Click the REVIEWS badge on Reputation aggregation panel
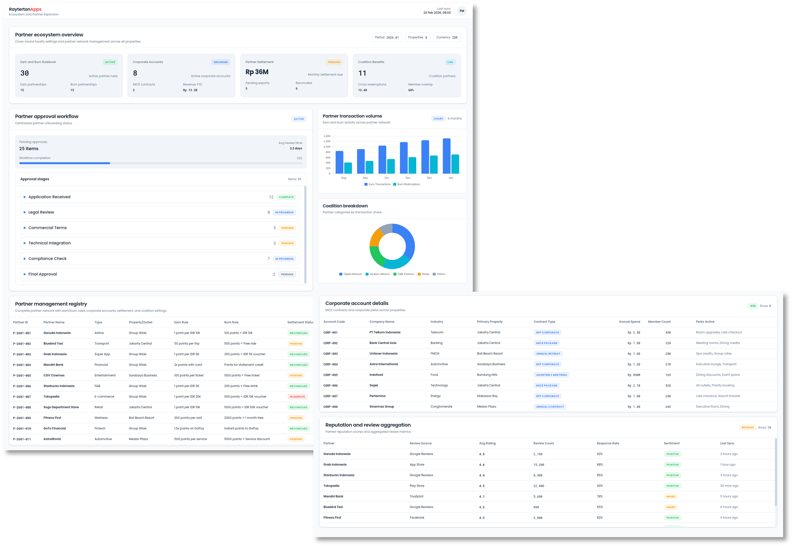This screenshot has height=547, width=793. tap(748, 427)
